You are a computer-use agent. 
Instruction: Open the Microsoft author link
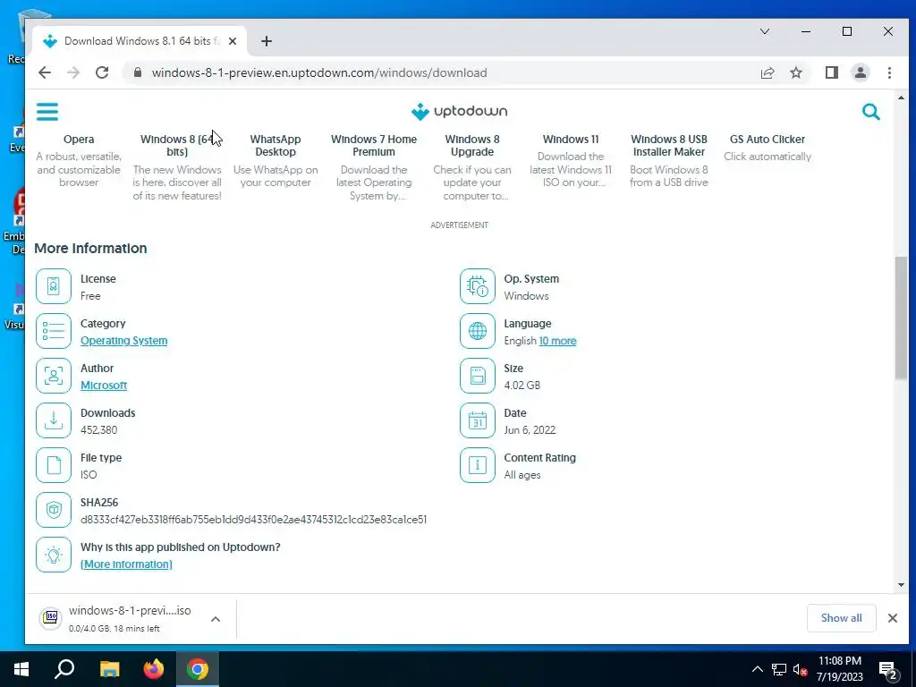point(104,386)
